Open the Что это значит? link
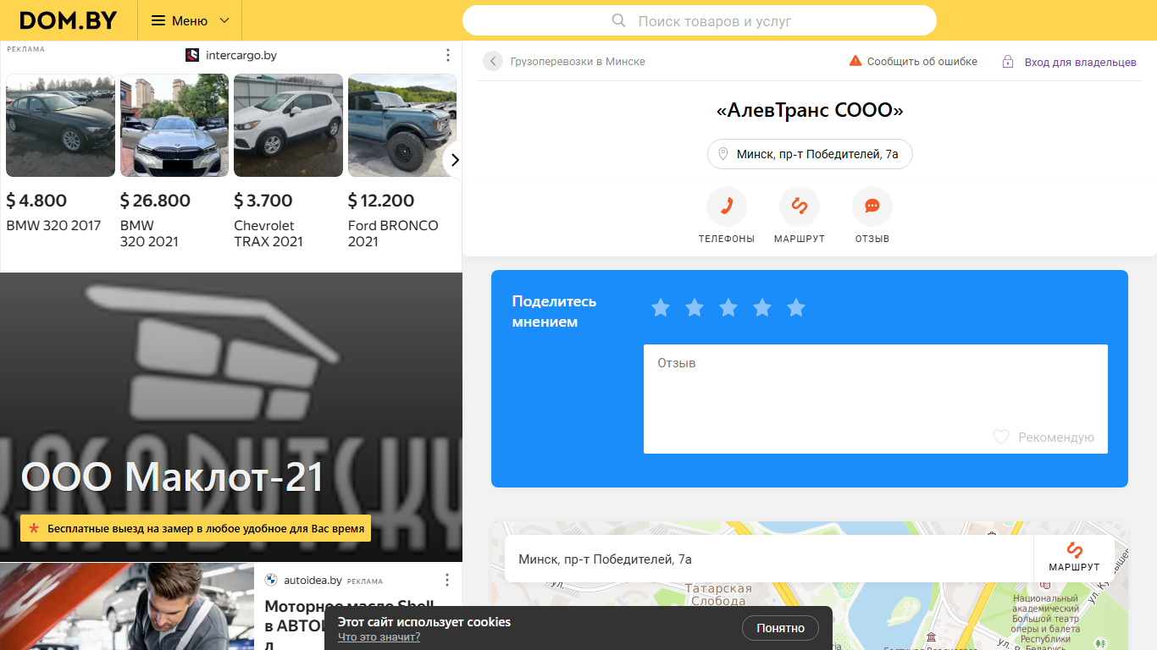Screen dimensions: 1157x650 point(379,637)
